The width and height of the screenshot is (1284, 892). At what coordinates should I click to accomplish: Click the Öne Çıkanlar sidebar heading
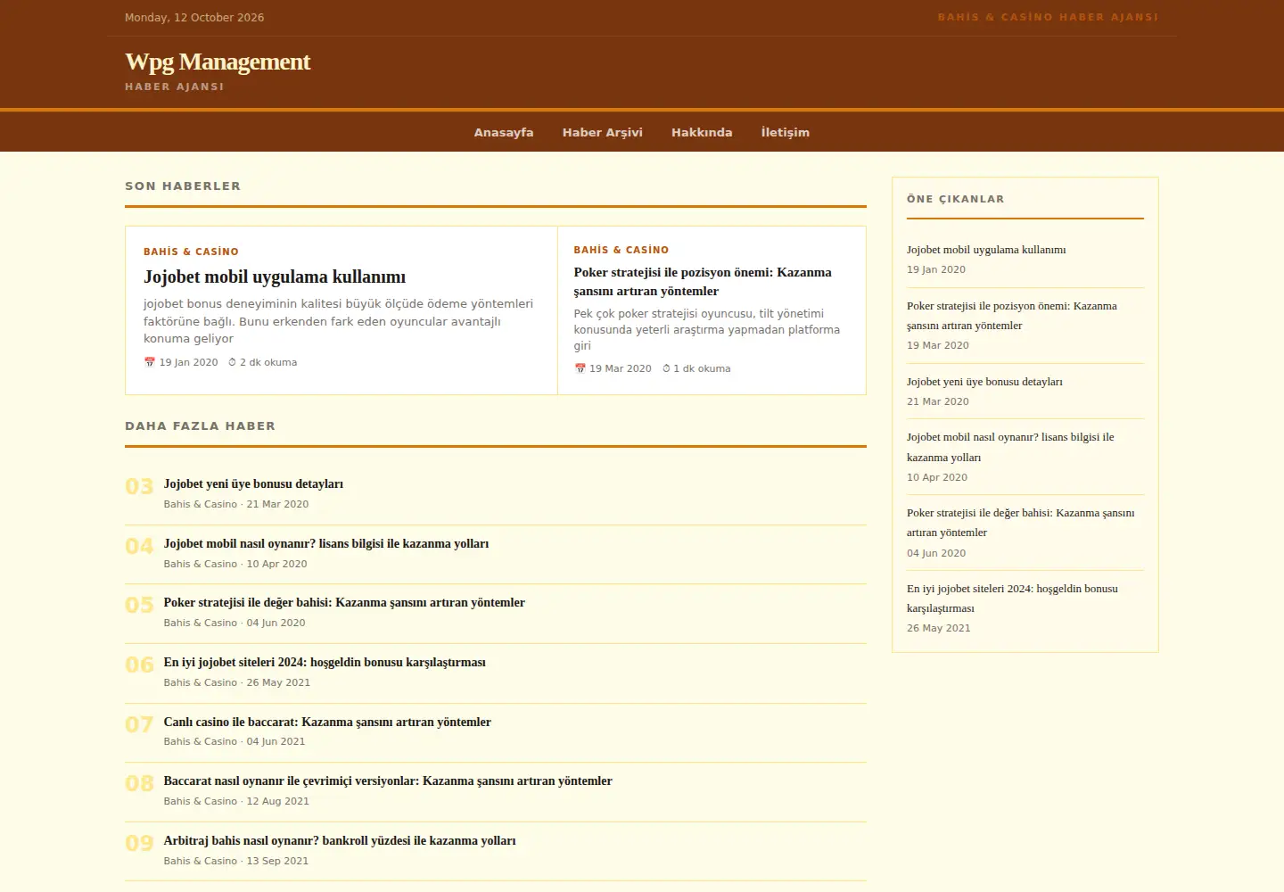click(x=956, y=199)
